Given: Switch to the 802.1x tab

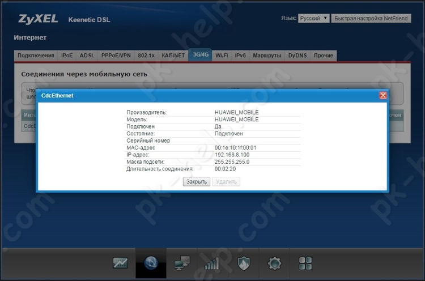Looking at the screenshot, I should (146, 56).
